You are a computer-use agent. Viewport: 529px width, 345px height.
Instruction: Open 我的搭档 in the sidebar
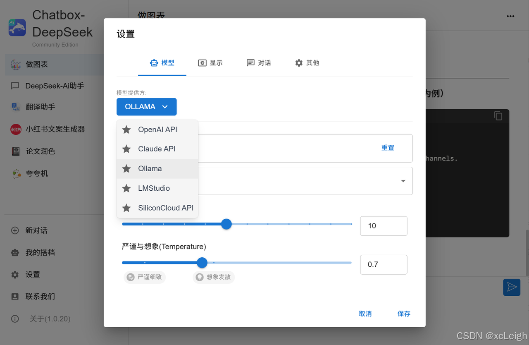54,252
